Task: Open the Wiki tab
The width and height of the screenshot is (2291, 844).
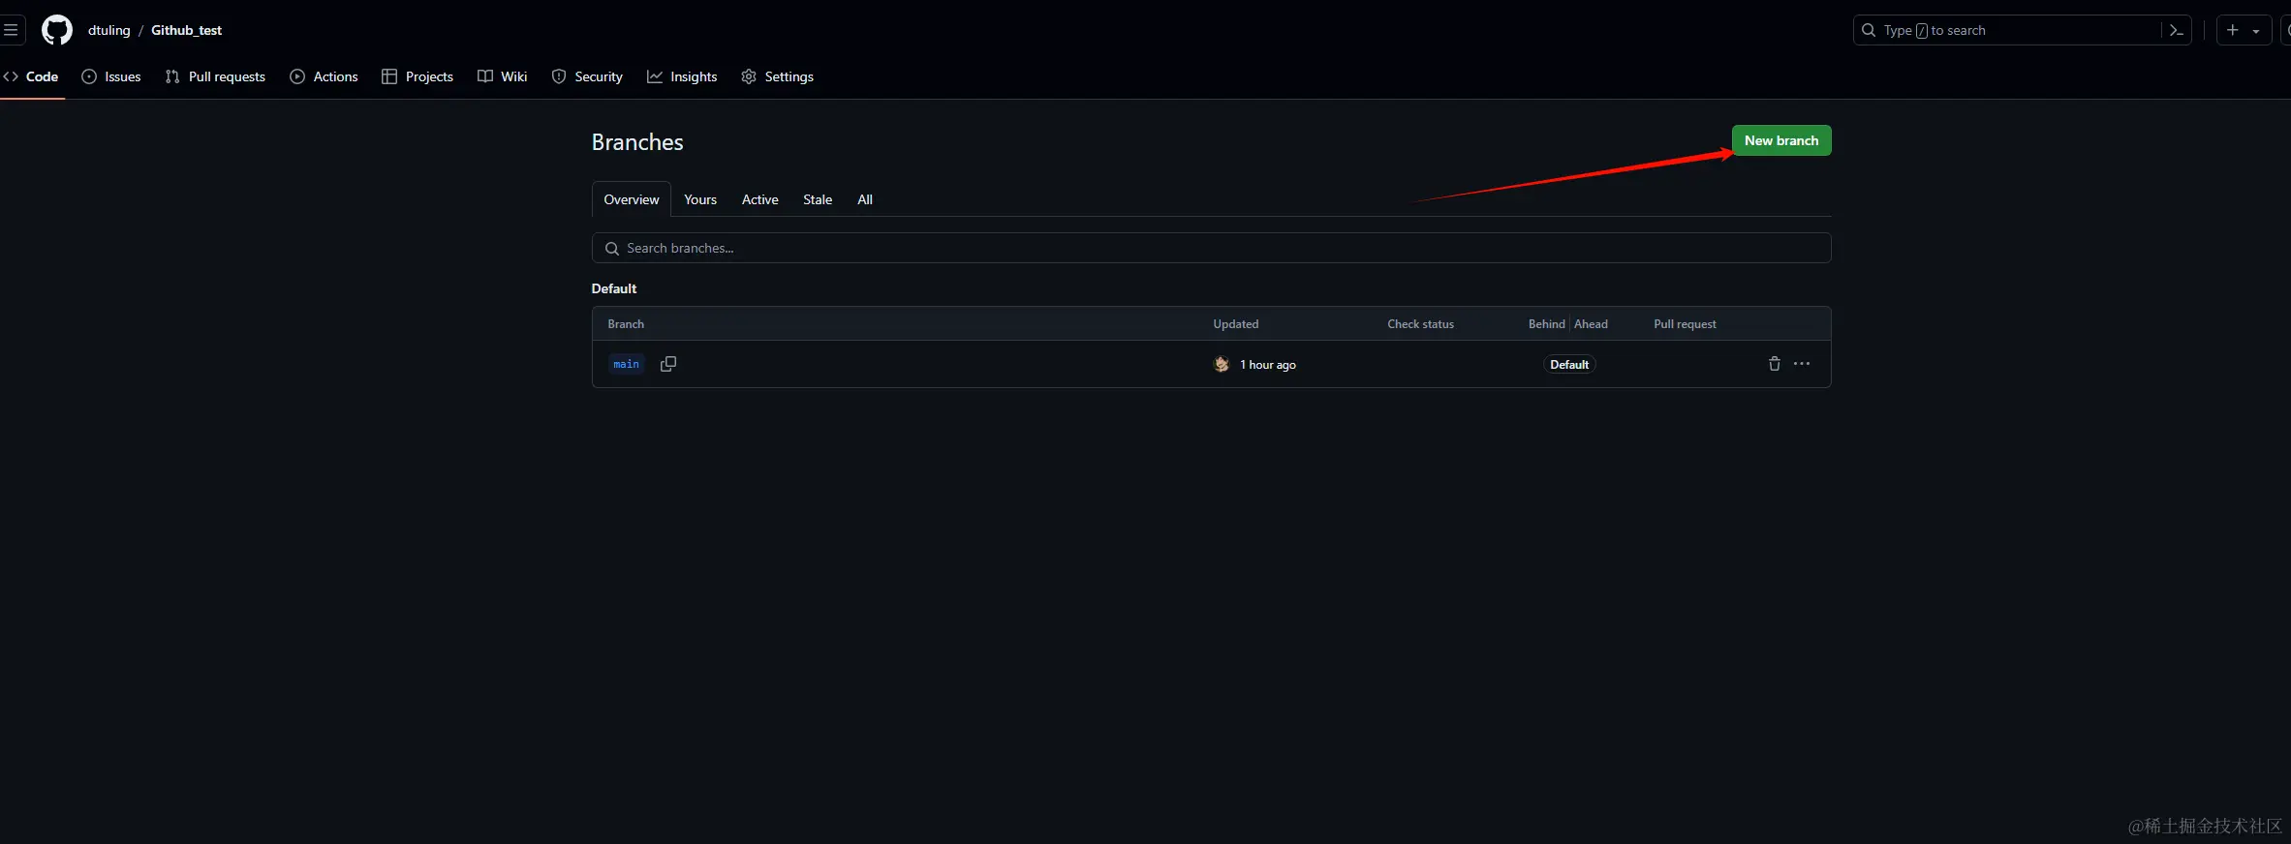Action: tap(503, 76)
